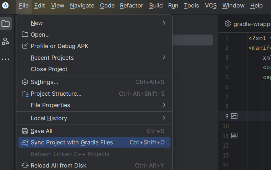Screen dimensions: 271x170
Task: Expand the Local History submenu
Action: tap(164, 118)
